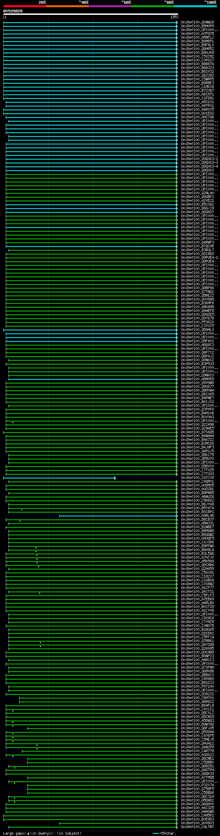Click the Large gaps legend text

pyautogui.click(x=42, y=833)
